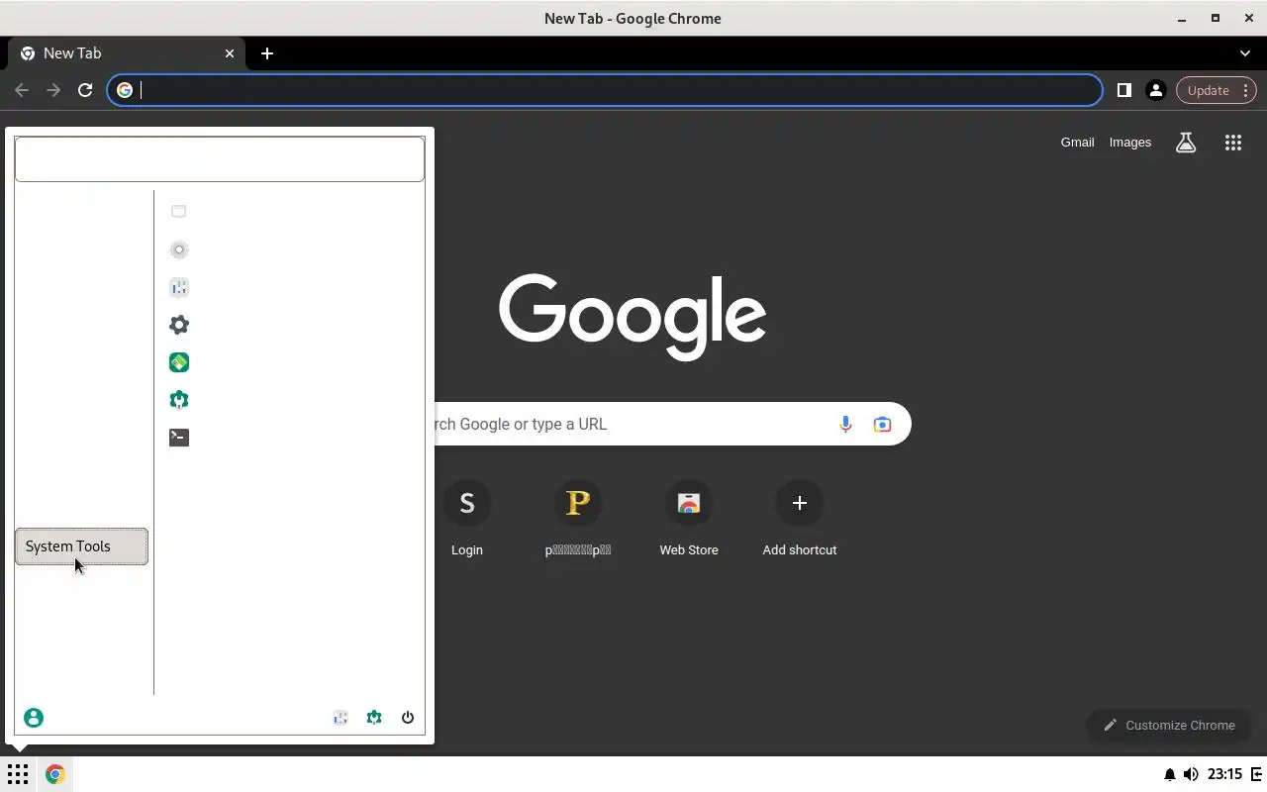This screenshot has height=792, width=1267.
Task: Click the Google icon in address bar
Action: 125,90
